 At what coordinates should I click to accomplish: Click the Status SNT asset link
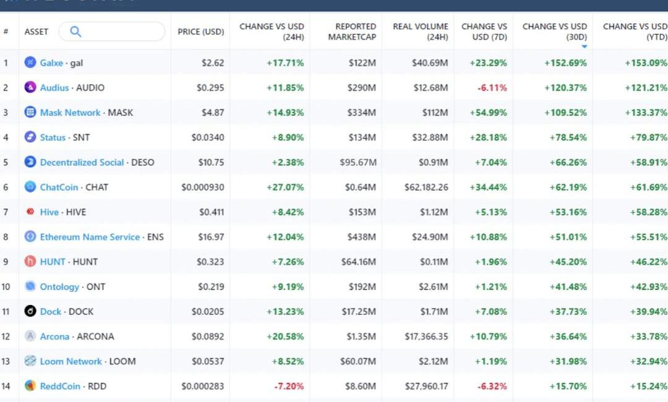point(53,137)
